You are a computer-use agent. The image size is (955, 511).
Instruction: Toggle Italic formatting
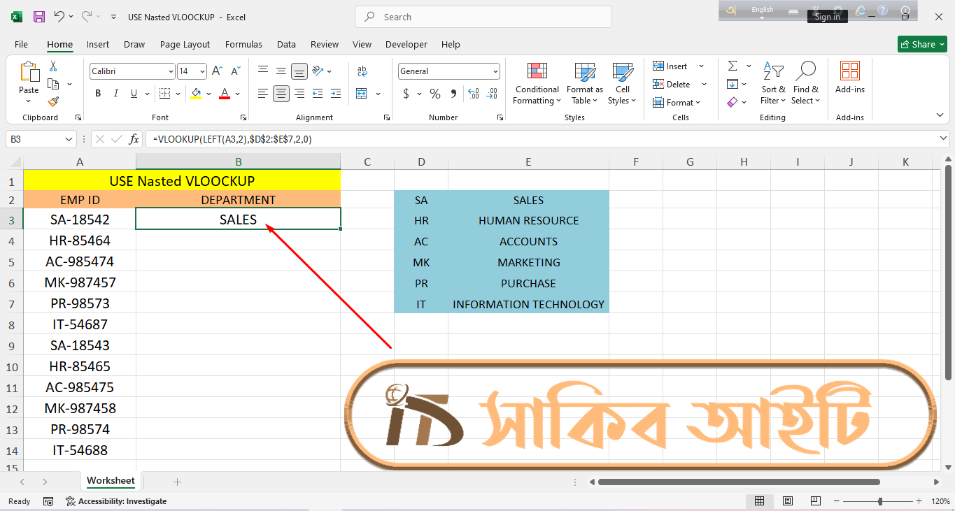point(116,94)
